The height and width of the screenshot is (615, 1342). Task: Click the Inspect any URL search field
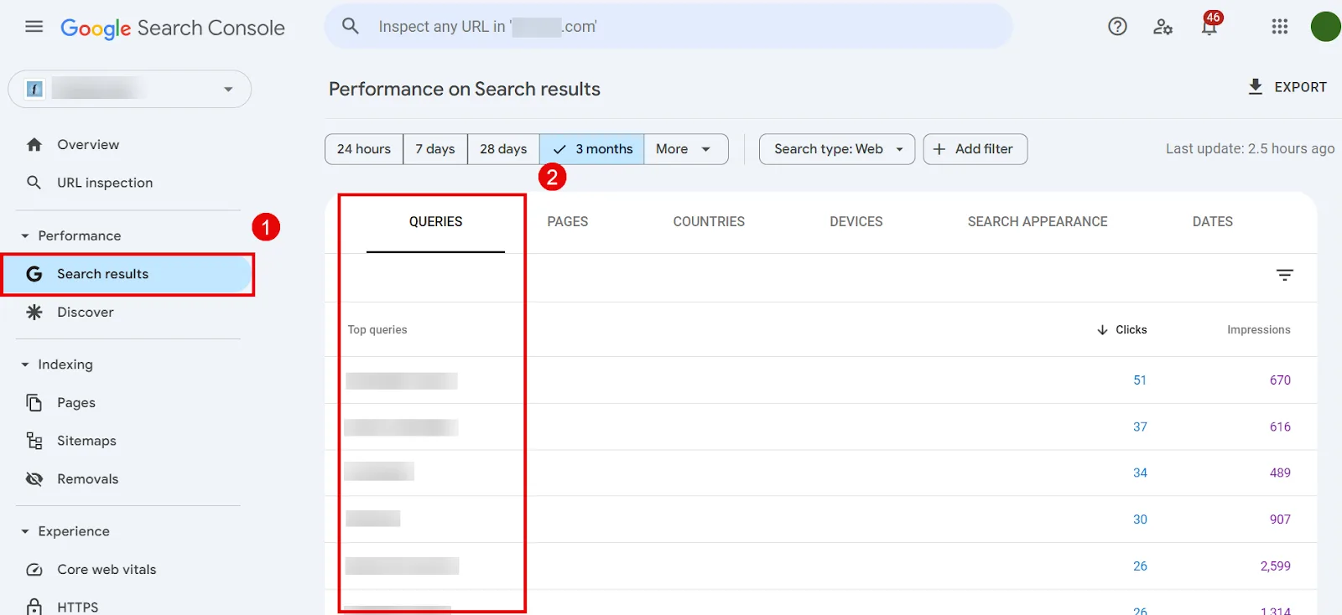tap(668, 27)
